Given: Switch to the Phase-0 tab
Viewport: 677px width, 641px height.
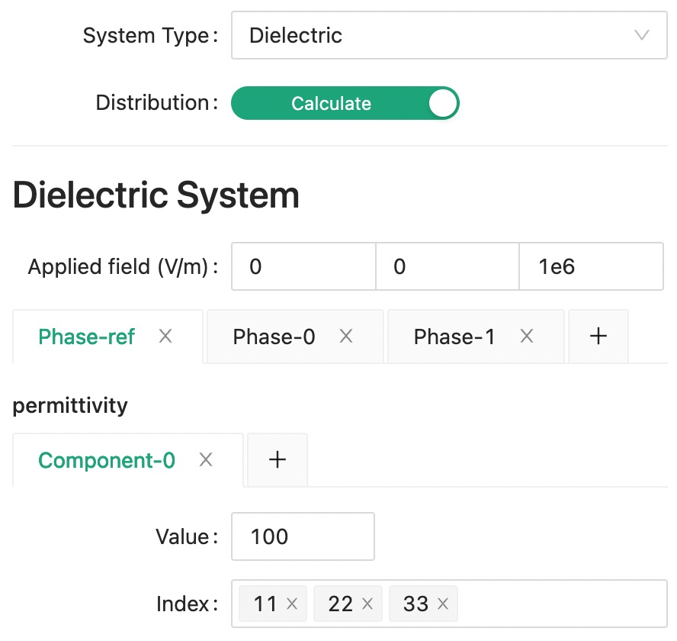Looking at the screenshot, I should pyautogui.click(x=274, y=336).
